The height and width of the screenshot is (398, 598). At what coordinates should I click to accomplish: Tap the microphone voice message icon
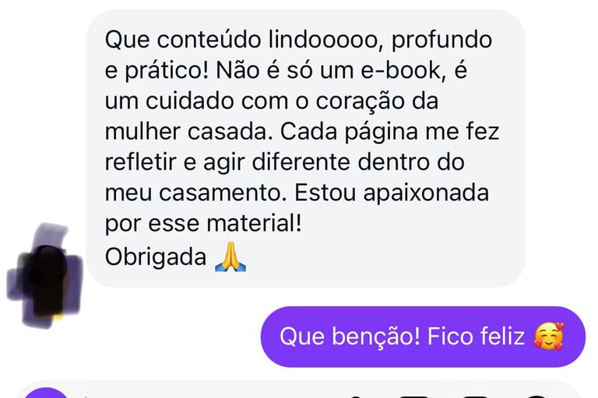pos(355,396)
